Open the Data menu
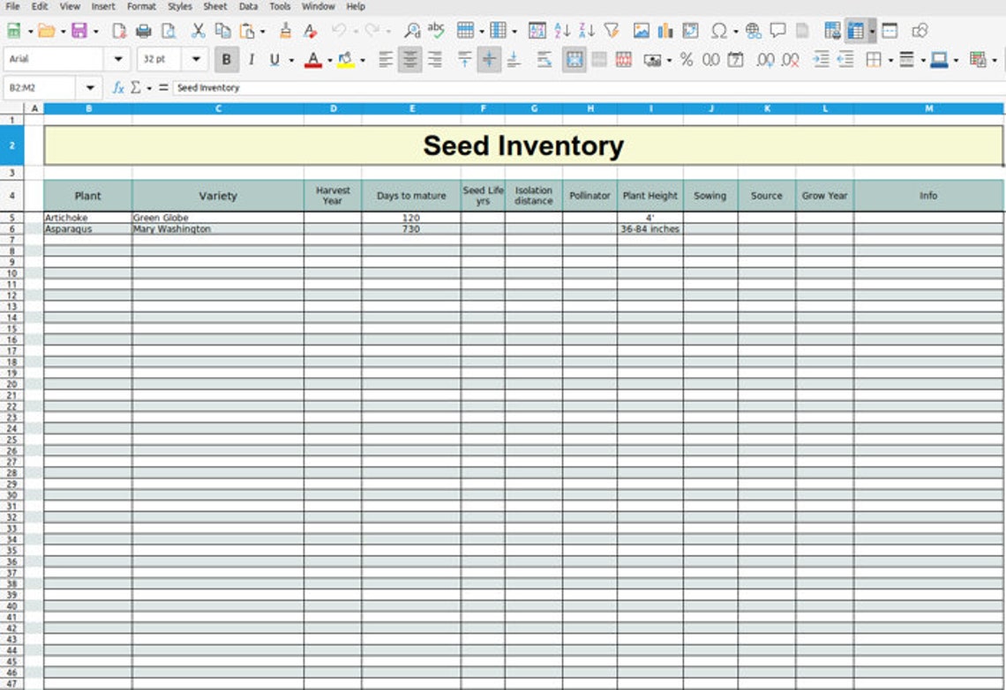 pos(249,6)
